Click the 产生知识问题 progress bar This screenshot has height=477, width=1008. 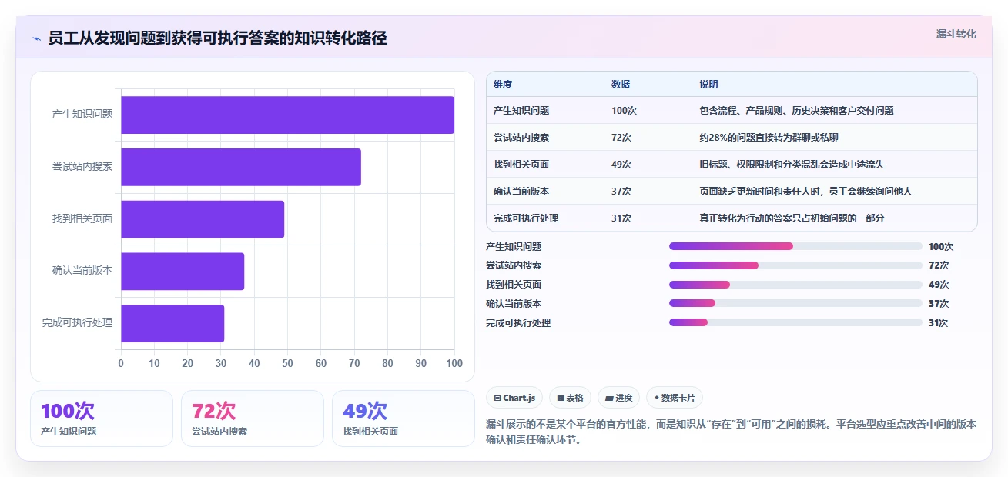(795, 246)
